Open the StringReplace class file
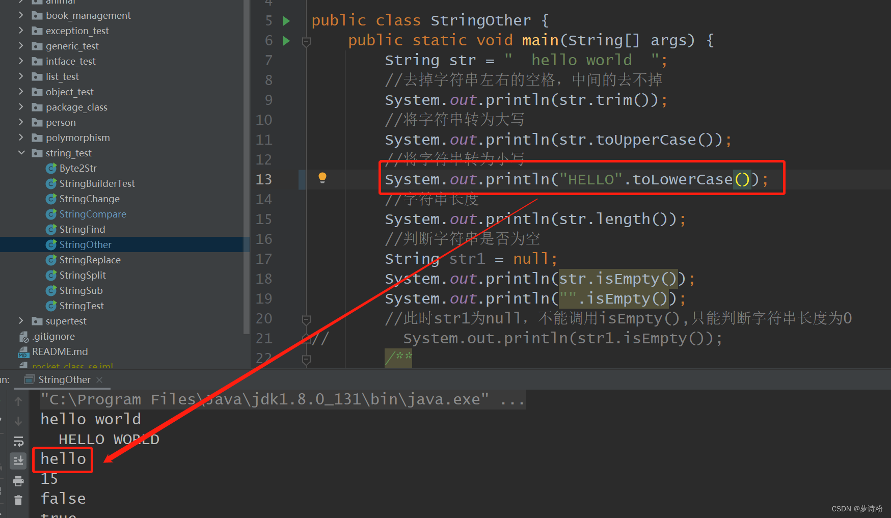The width and height of the screenshot is (891, 518). 90,260
